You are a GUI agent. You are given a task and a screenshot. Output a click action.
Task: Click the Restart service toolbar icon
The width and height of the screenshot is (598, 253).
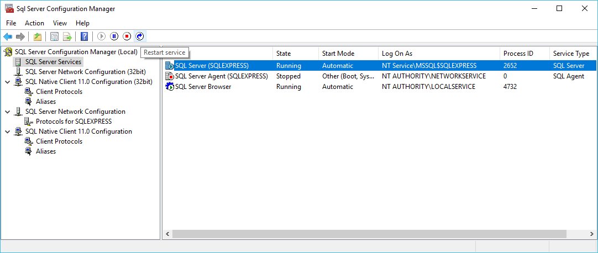(x=140, y=36)
